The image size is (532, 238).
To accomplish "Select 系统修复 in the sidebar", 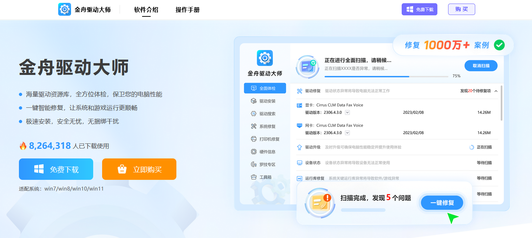I will pyautogui.click(x=265, y=126).
